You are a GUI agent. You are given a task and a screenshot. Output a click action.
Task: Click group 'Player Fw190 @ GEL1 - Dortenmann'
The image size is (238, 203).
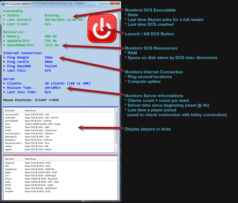coord(41,130)
